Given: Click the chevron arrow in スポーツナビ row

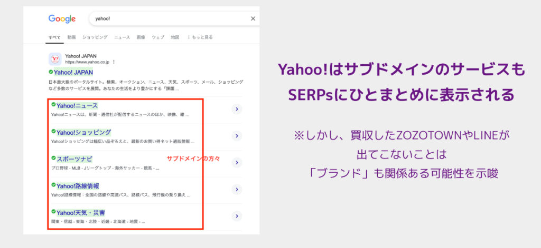Looking at the screenshot, I should tap(237, 163).
